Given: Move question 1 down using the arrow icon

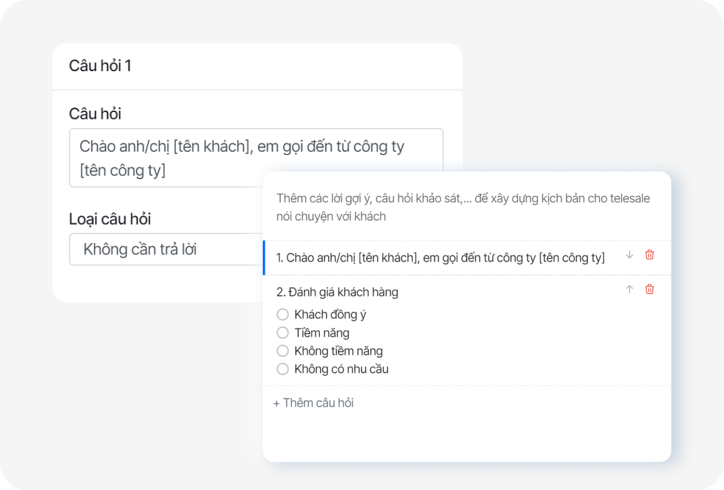Looking at the screenshot, I should click(629, 255).
